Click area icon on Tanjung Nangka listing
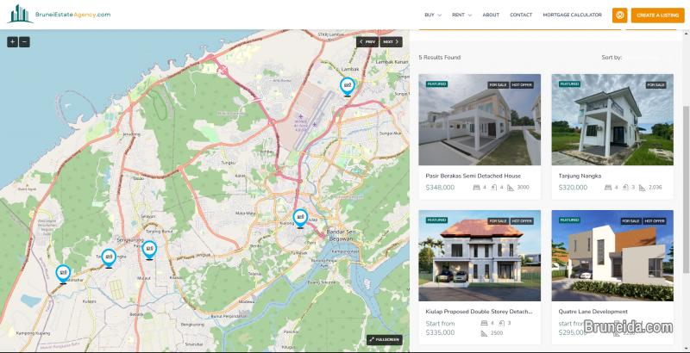 [642, 188]
